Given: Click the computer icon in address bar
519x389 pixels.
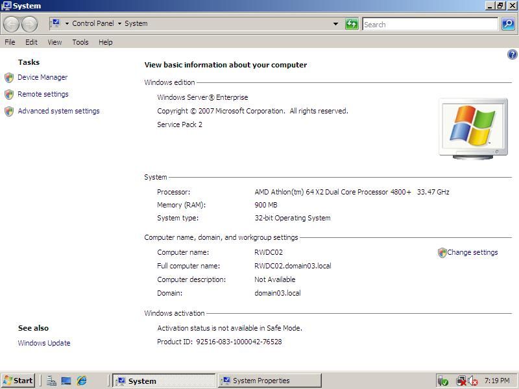Looking at the screenshot, I should coord(56,23).
